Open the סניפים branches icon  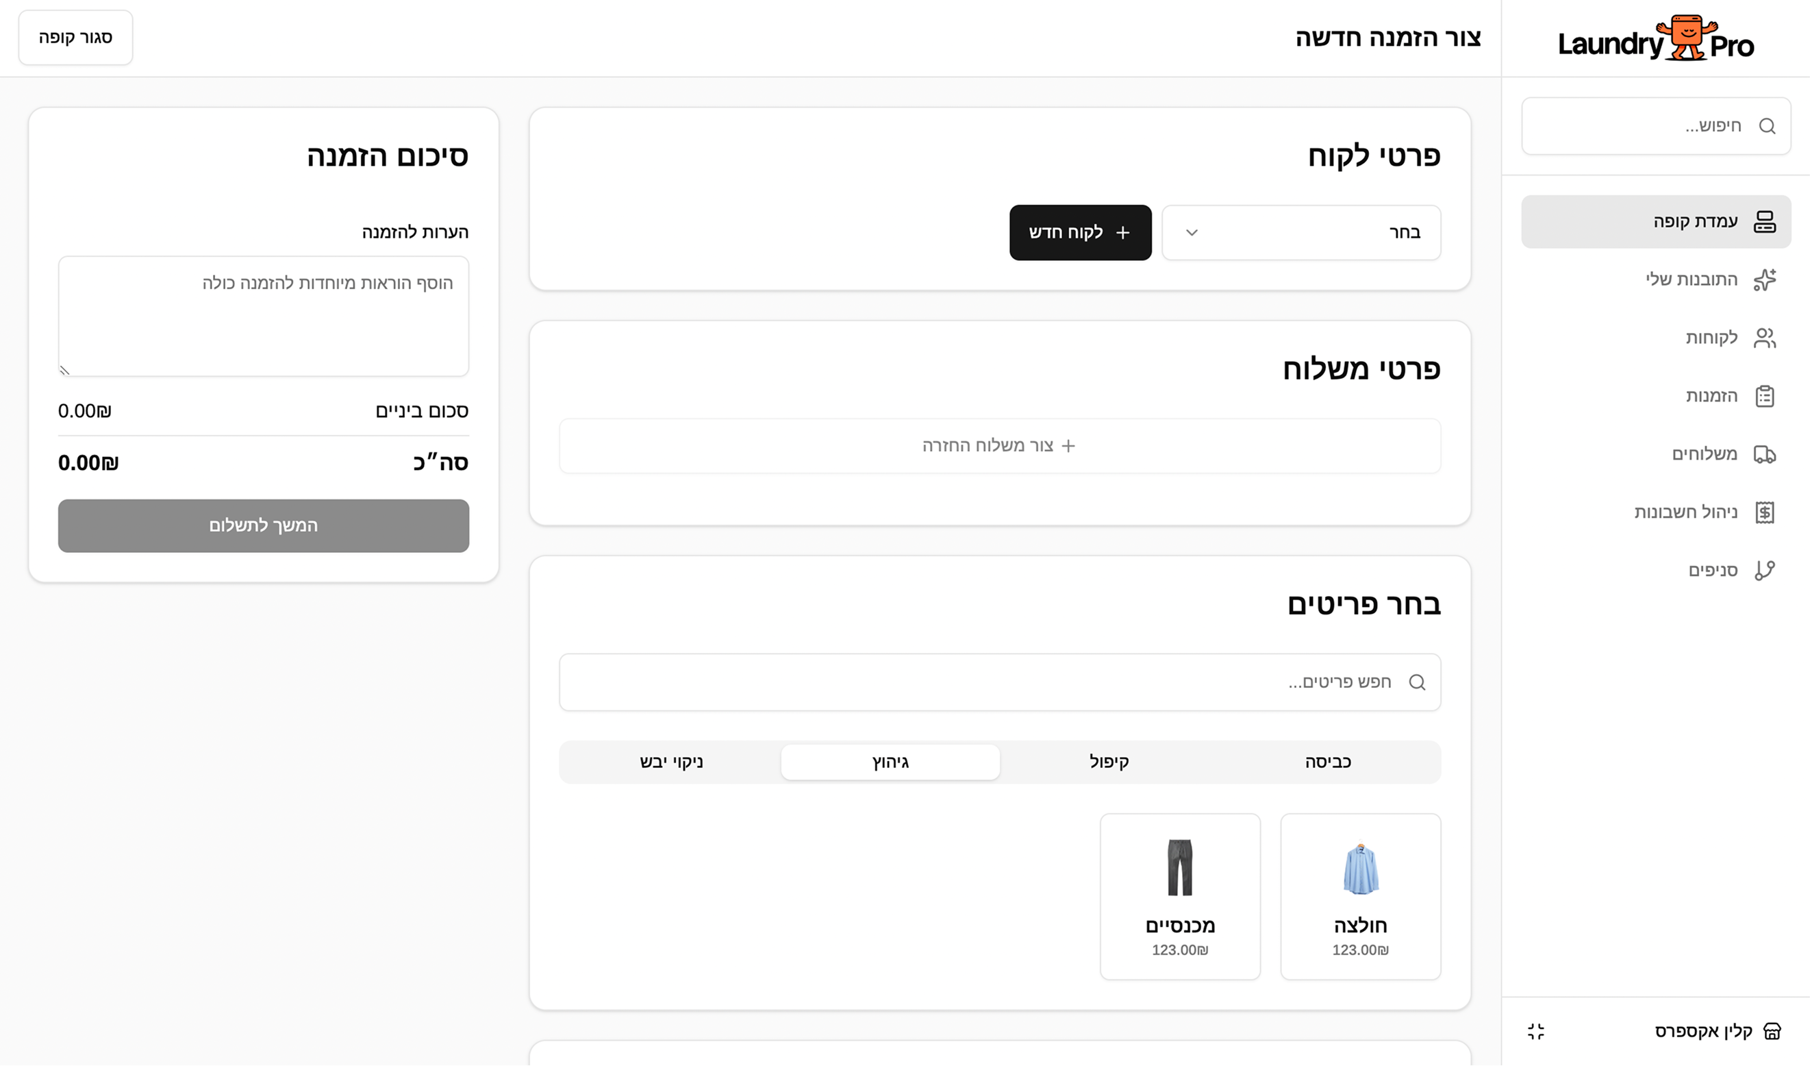1765,569
